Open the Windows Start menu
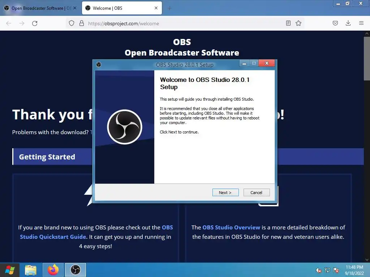The height and width of the screenshot is (277, 370). coord(9,270)
